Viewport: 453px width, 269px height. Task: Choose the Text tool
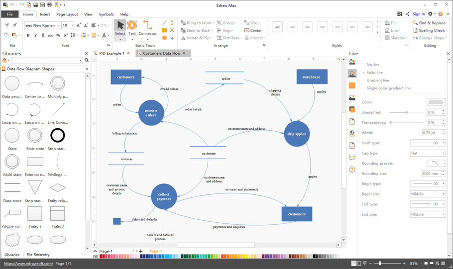point(132,28)
